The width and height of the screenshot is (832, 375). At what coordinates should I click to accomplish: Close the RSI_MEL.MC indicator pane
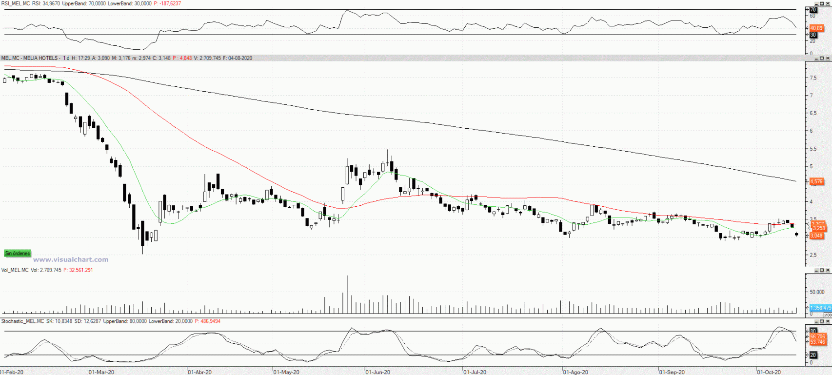point(828,3)
